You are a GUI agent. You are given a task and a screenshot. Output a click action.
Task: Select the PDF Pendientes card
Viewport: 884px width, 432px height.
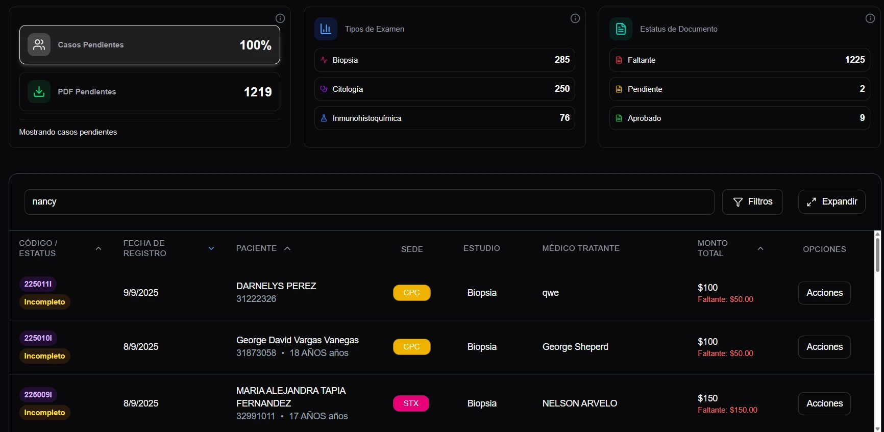pos(150,92)
